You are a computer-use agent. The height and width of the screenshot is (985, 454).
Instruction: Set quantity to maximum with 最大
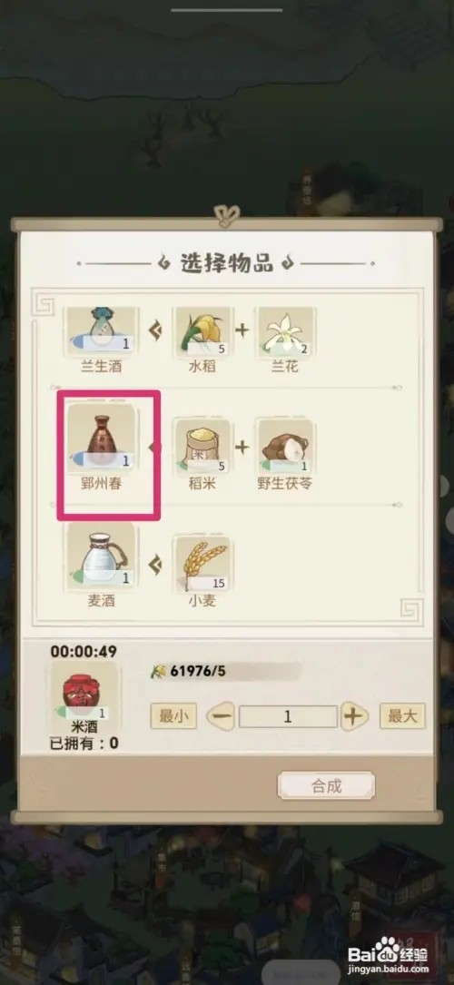coord(402,716)
